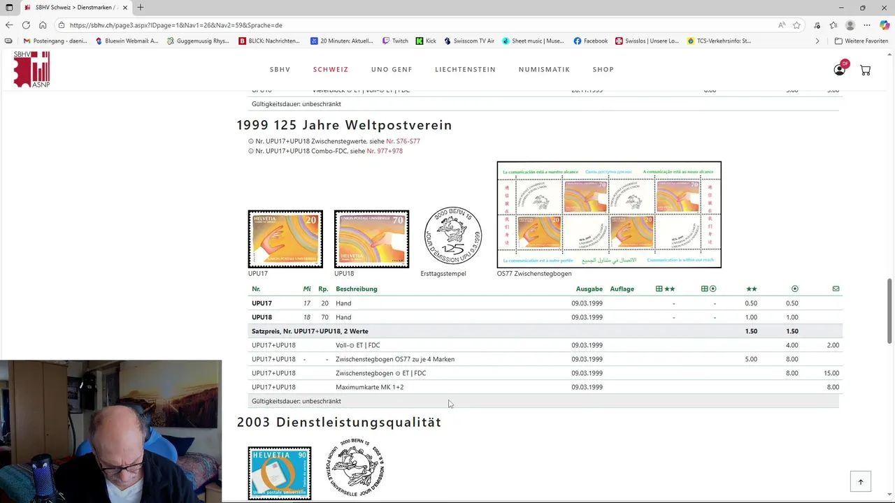The height and width of the screenshot is (503, 895).
Task: Open the LIECHTENSTEIN menu item
Action: (465, 69)
